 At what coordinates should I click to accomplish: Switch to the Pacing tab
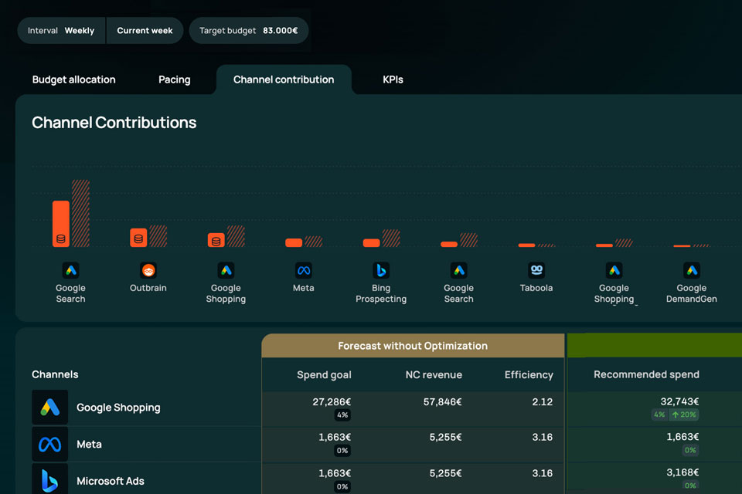(174, 80)
